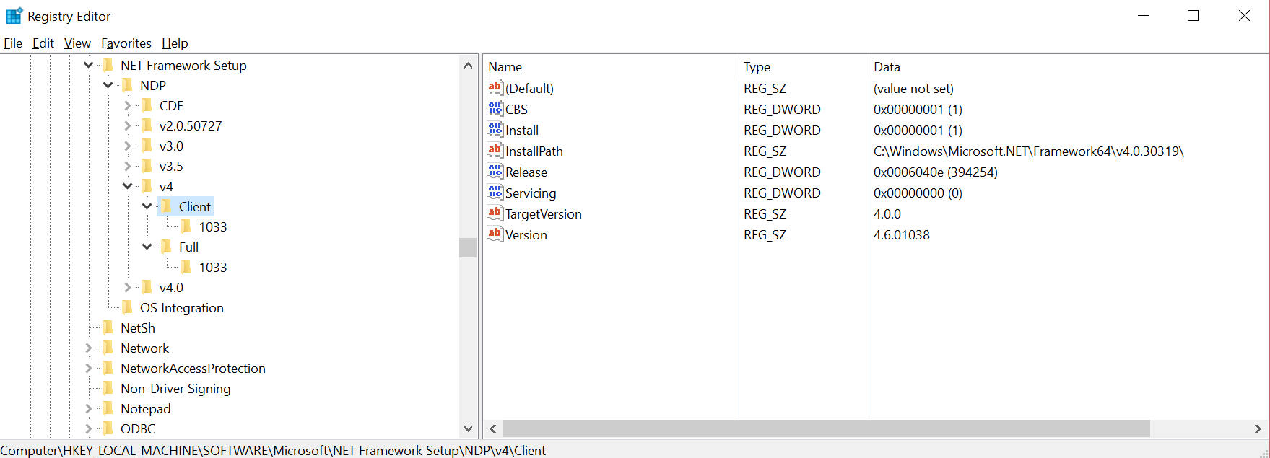This screenshot has width=1270, height=458.
Task: Click the tree pane vertical scrollbar thumb
Action: pos(468,247)
